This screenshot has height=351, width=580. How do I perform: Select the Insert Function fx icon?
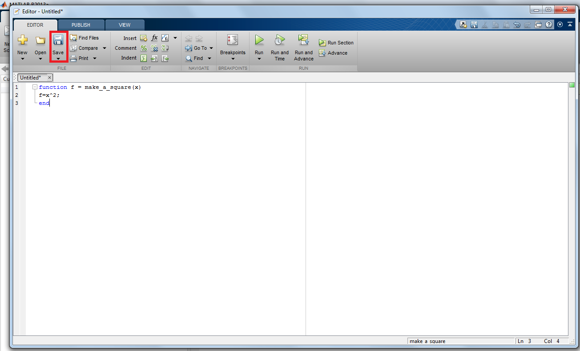154,38
